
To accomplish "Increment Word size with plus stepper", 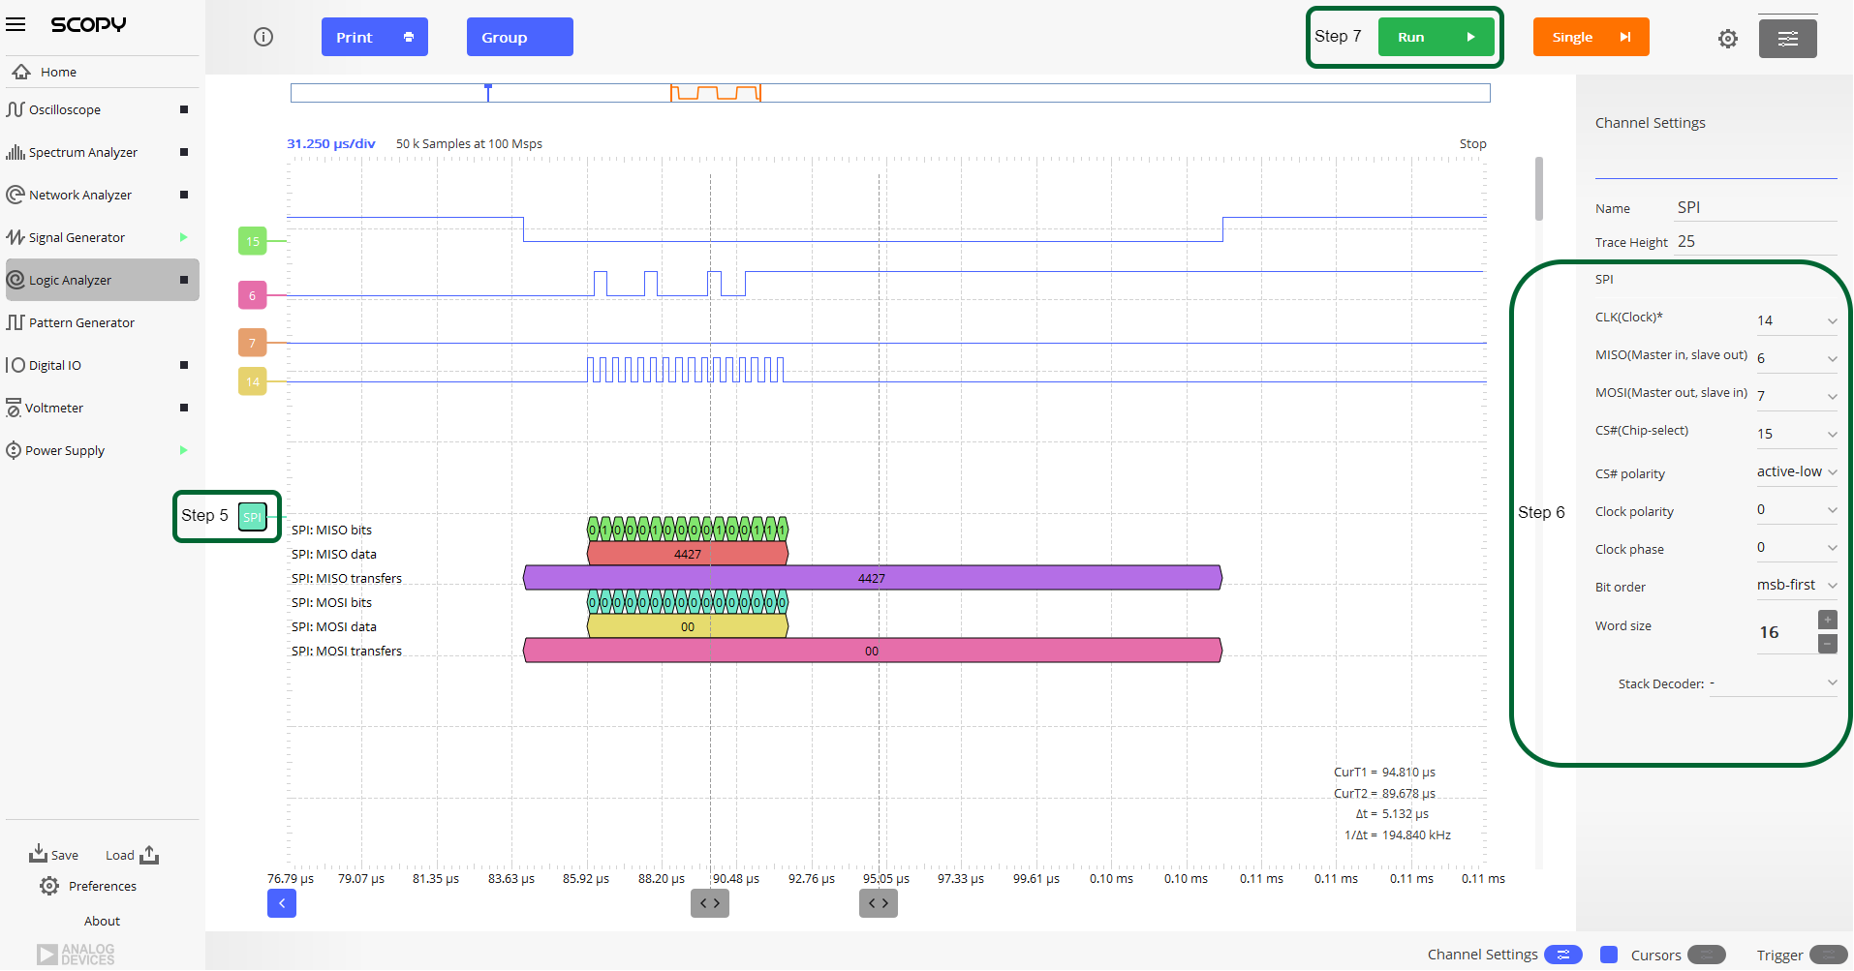I will [x=1826, y=620].
